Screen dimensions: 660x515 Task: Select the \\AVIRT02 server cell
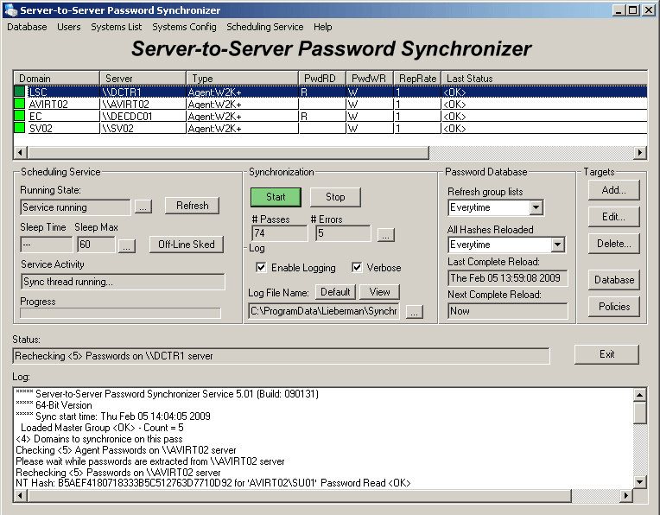[x=143, y=104]
